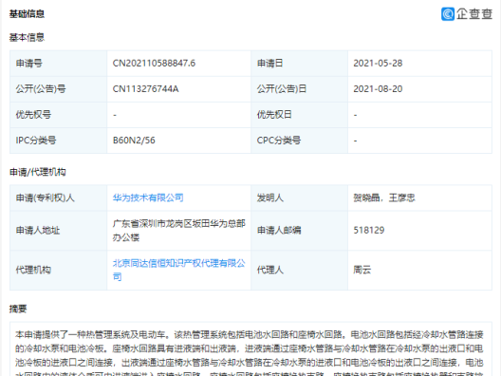Click the application date 2021-05-28
Viewport: 501px width, 376px height.
pos(378,64)
